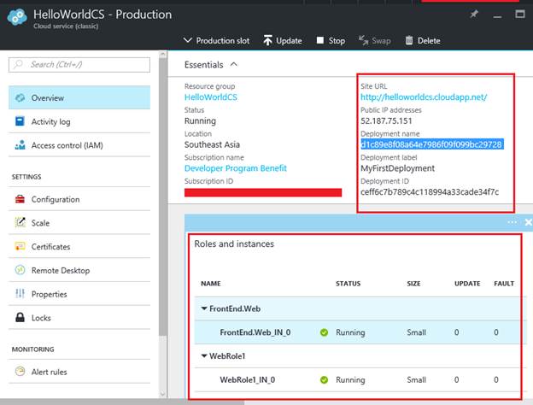Image resolution: width=533 pixels, height=405 pixels.
Task: Click the Update deployment button
Action: [283, 41]
